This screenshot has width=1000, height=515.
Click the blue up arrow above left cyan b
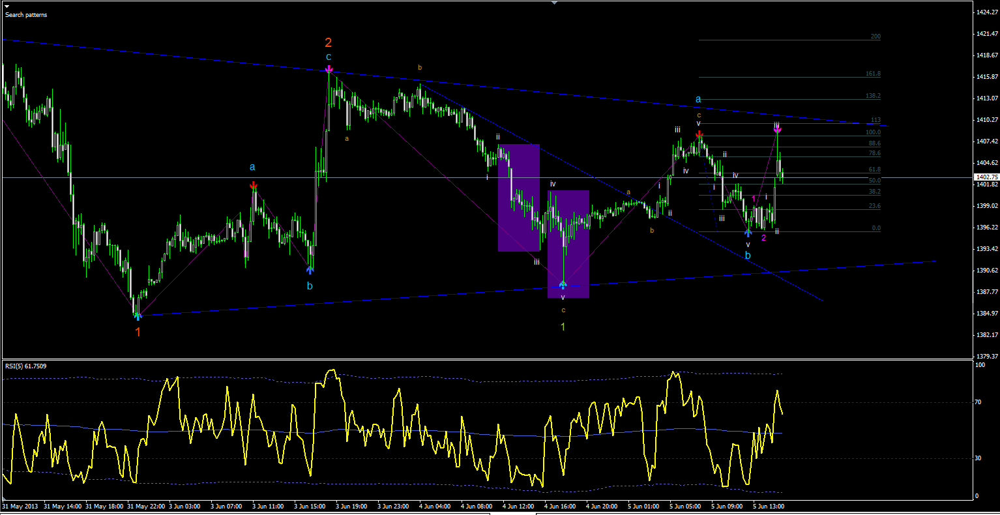[310, 268]
